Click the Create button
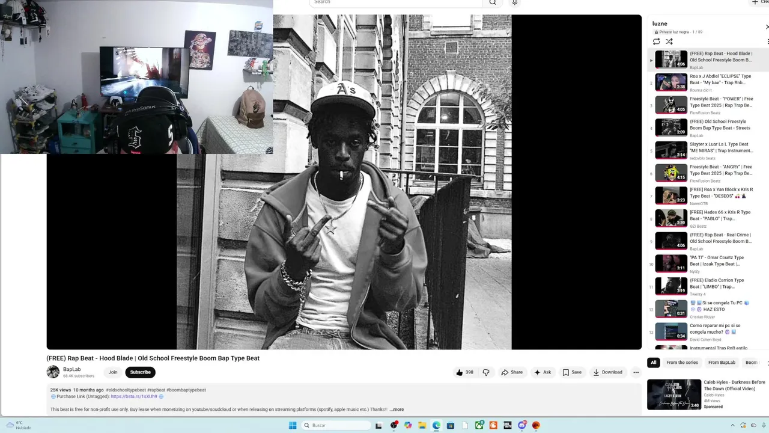This screenshot has width=769, height=433. (760, 2)
